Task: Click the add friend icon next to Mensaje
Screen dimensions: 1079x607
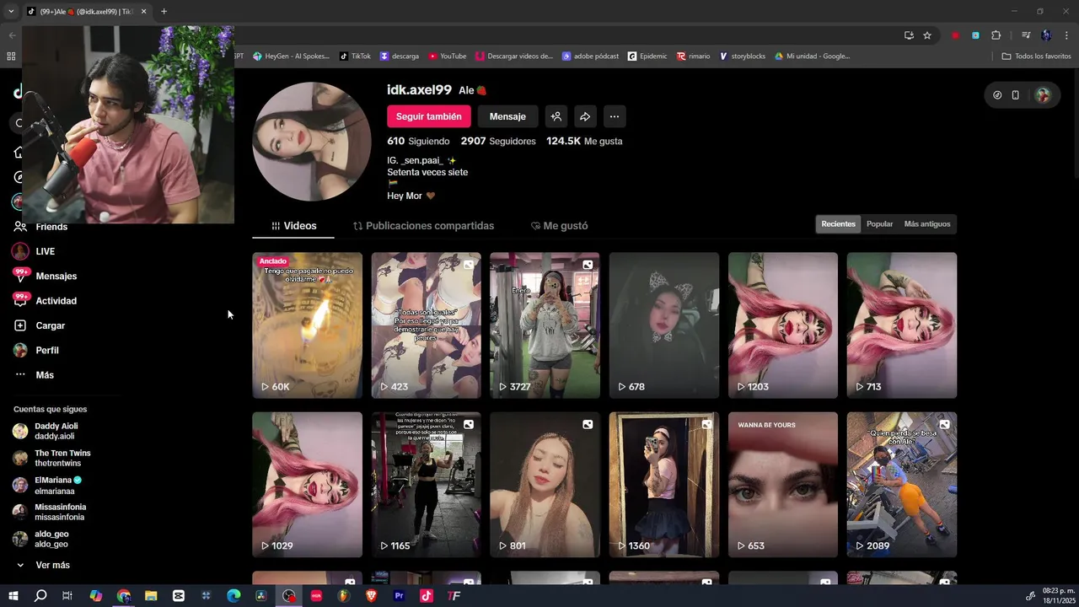Action: click(x=556, y=116)
